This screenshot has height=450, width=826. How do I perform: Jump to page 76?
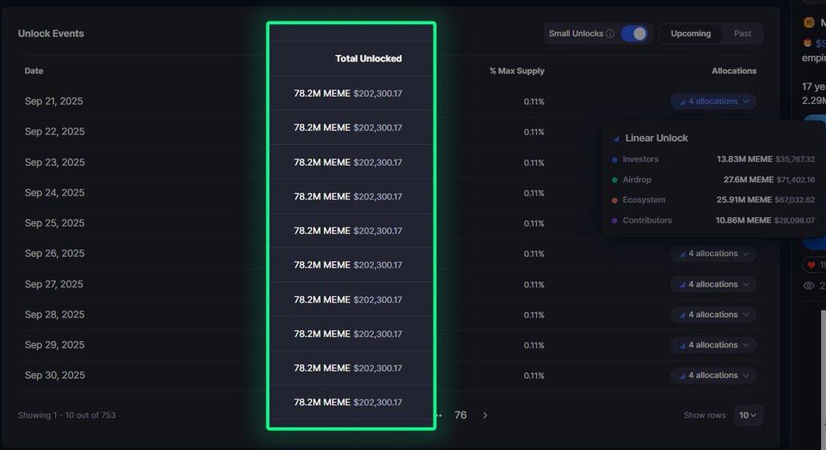[460, 416]
